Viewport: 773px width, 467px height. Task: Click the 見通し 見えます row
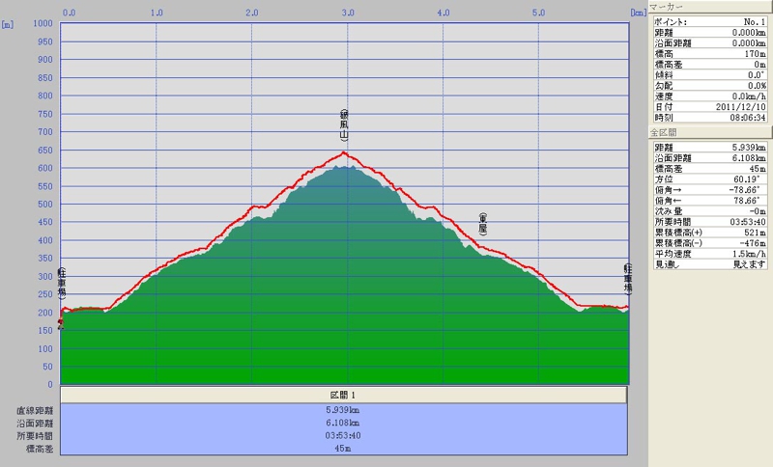(x=709, y=263)
